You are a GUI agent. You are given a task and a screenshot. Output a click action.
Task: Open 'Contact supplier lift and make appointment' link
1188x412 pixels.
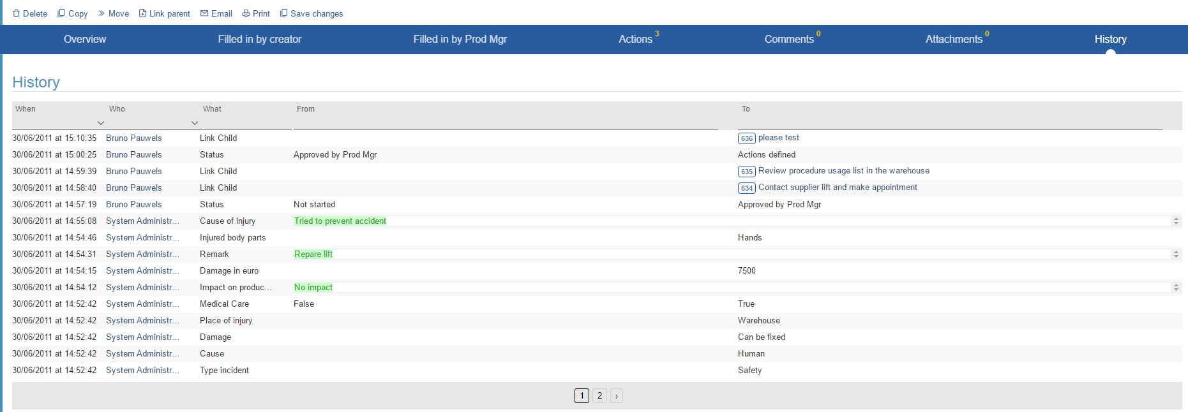tap(838, 188)
